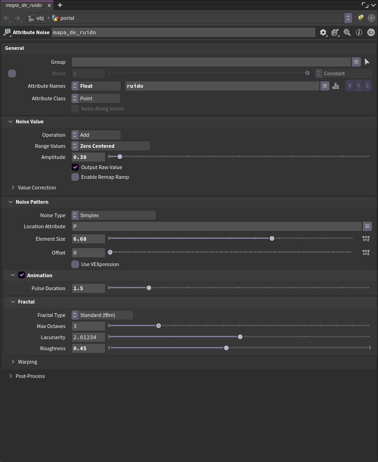
Task: Click the node name field mapa_de_ruido
Action: point(183,32)
